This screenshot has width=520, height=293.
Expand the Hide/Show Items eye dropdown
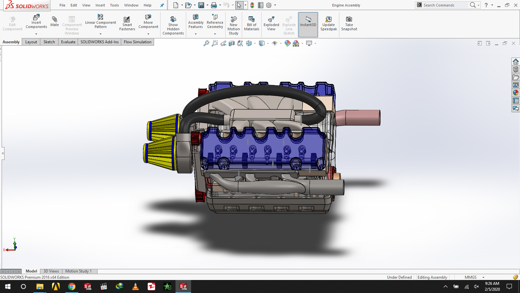[x=281, y=43]
